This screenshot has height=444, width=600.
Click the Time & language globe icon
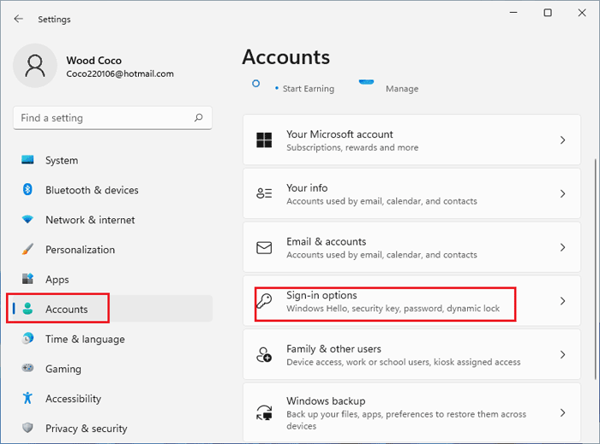[x=27, y=338]
